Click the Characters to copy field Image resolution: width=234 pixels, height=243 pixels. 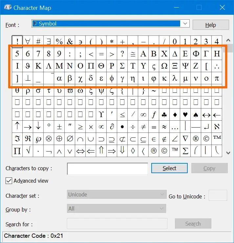pyautogui.click(x=107, y=169)
